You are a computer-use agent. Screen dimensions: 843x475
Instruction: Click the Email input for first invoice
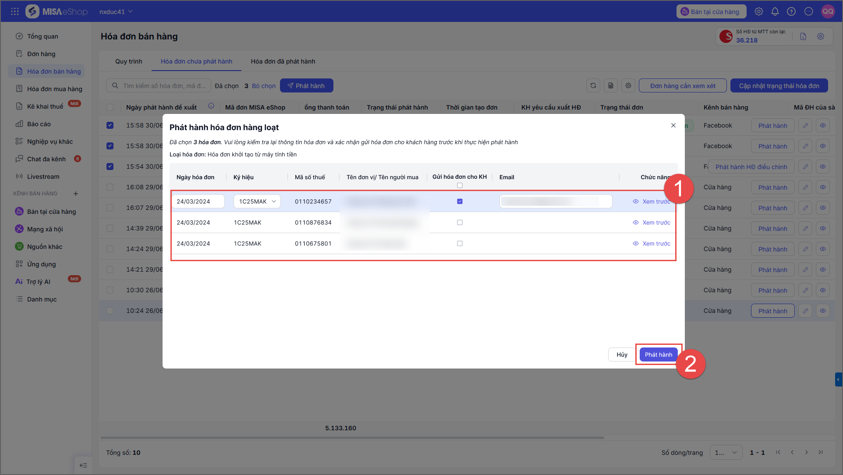556,202
